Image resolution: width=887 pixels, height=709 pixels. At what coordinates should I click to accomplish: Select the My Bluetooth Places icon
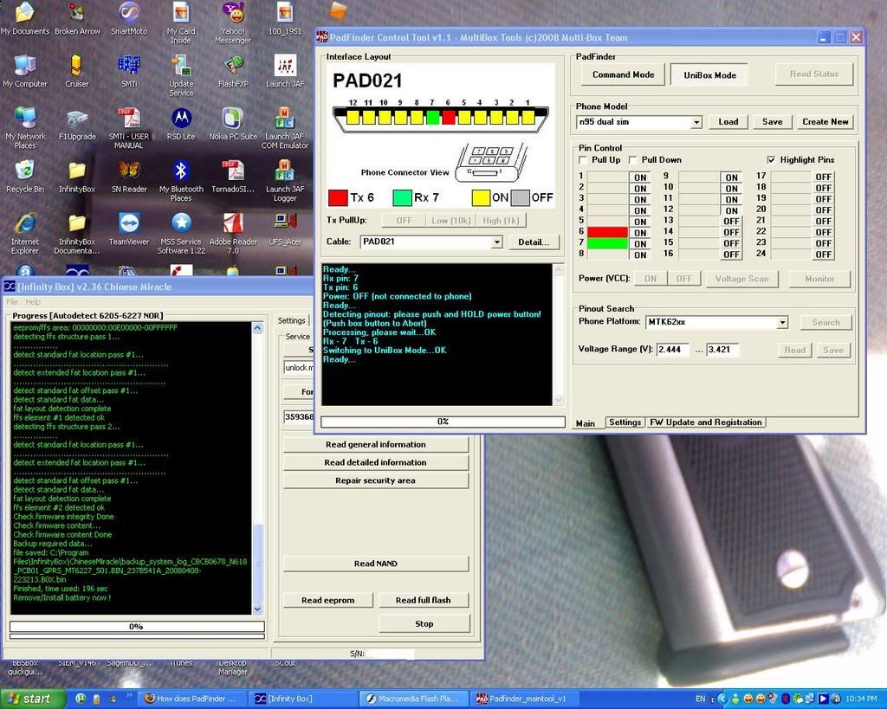point(181,180)
